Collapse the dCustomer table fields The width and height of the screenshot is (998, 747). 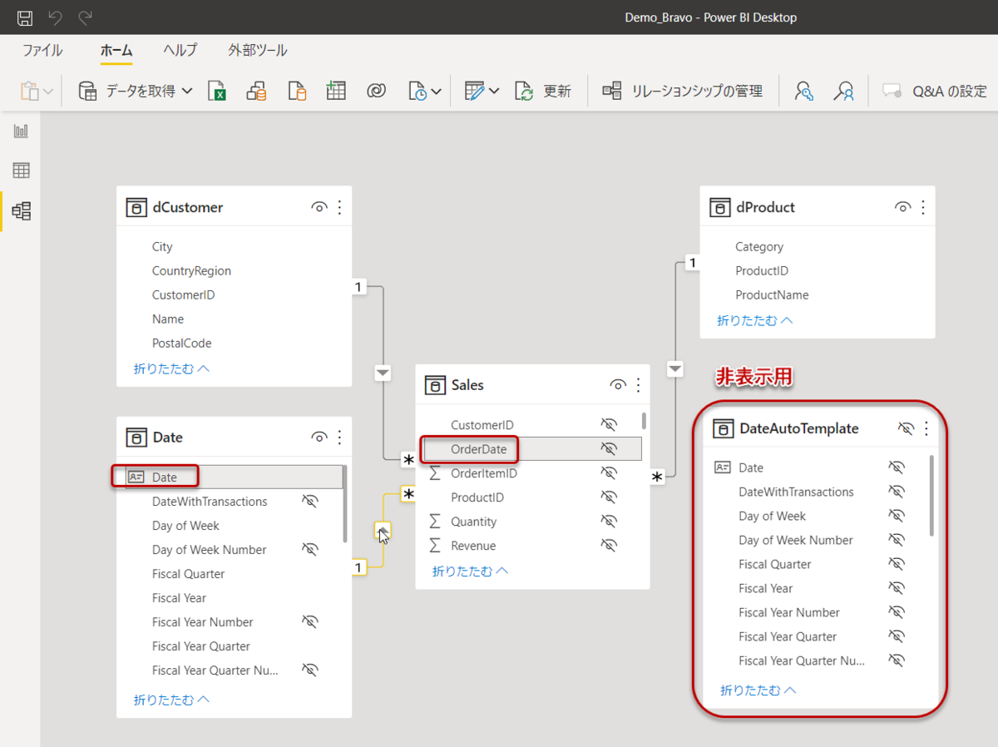pyautogui.click(x=171, y=368)
